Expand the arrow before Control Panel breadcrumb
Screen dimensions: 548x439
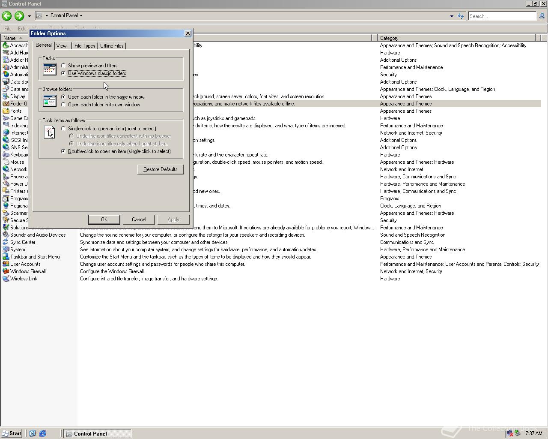(x=47, y=15)
